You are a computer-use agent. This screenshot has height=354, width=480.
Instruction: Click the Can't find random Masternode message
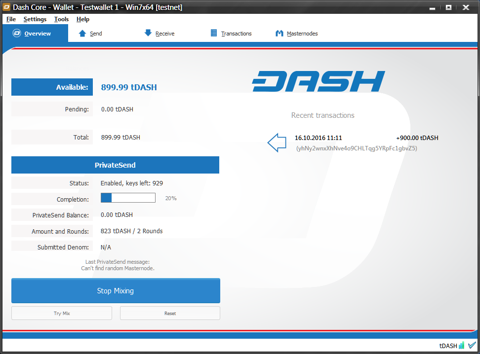[118, 268]
